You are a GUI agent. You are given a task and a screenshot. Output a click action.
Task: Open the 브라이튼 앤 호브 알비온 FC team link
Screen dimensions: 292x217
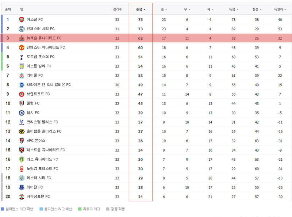[49, 85]
